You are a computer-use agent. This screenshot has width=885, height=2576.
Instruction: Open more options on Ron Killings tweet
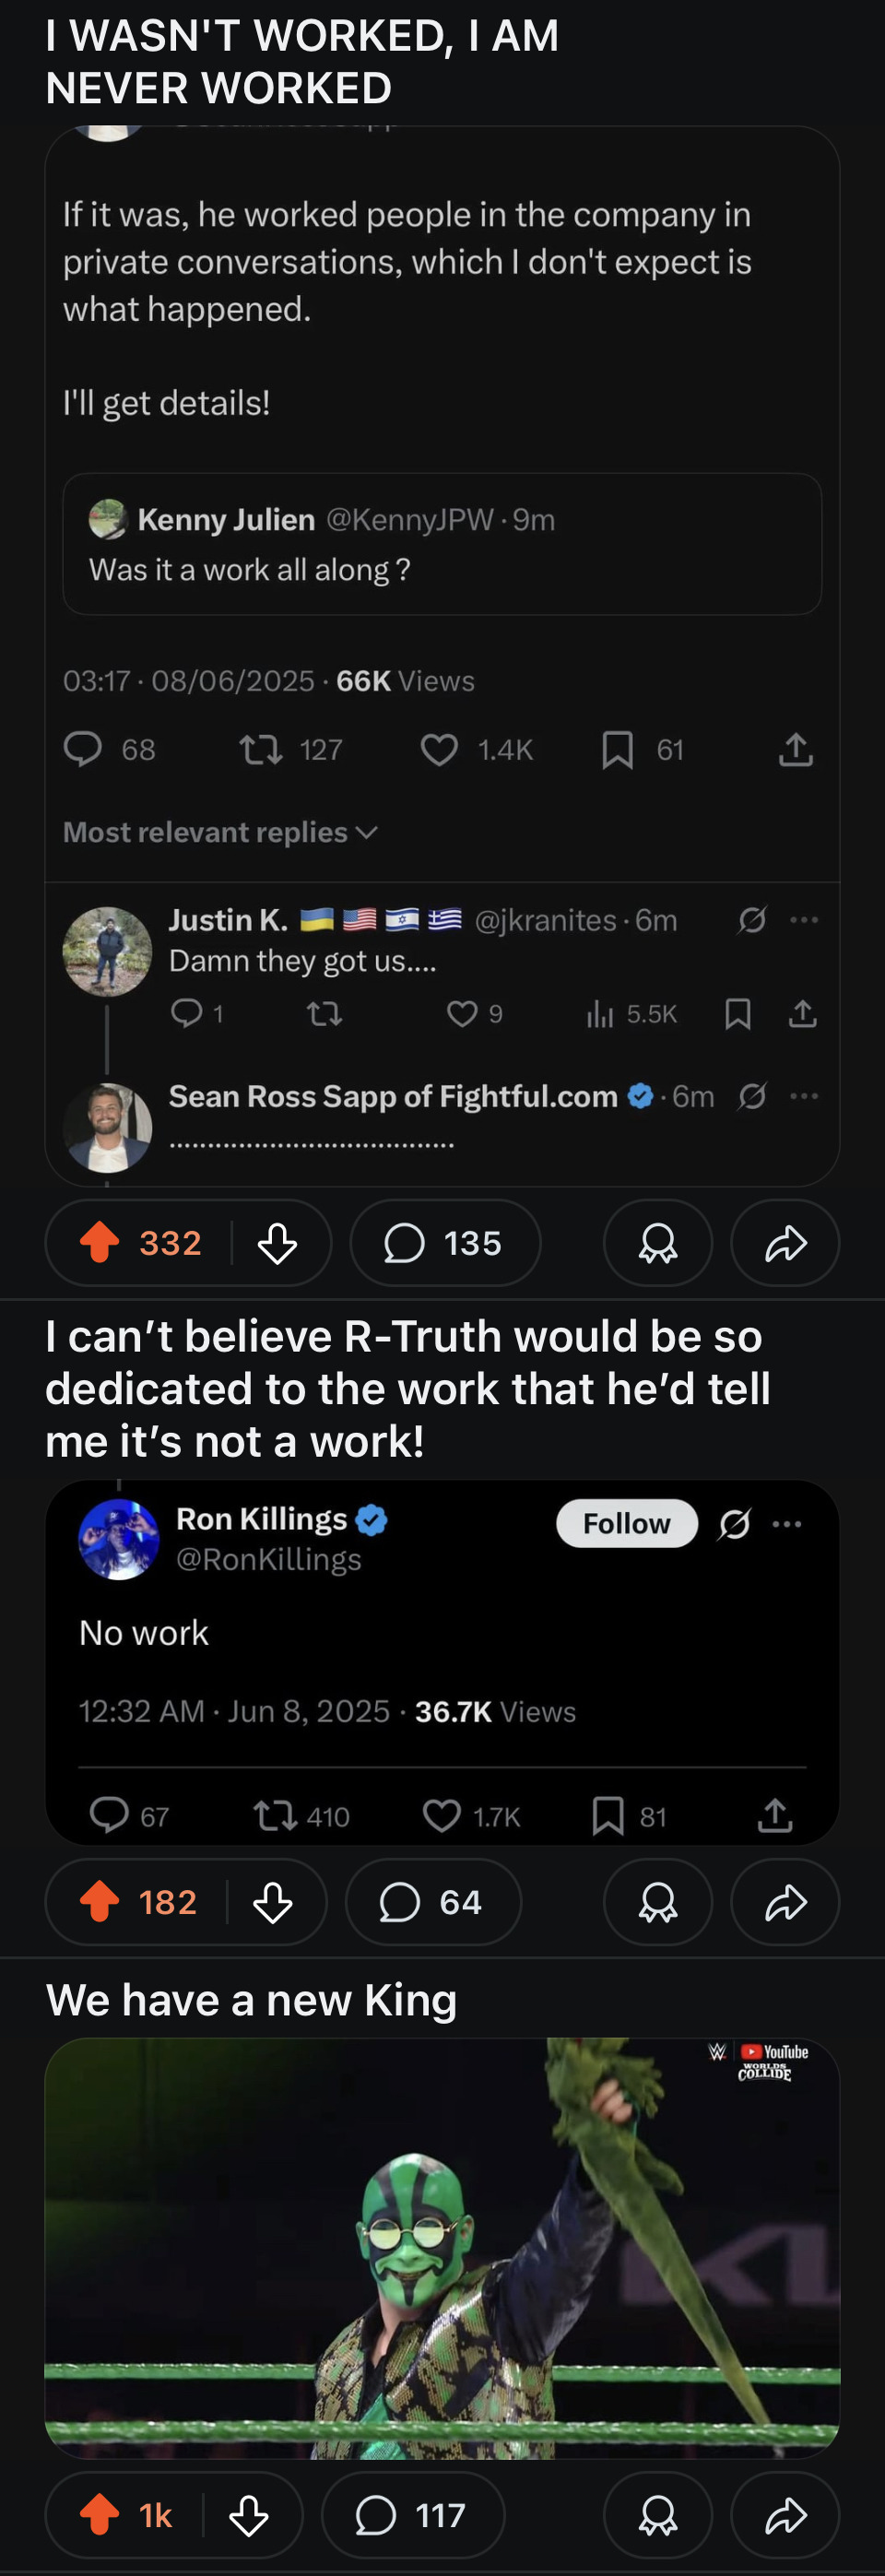pos(787,1523)
